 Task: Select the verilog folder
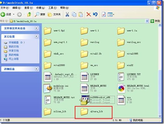tap(90, 42)
